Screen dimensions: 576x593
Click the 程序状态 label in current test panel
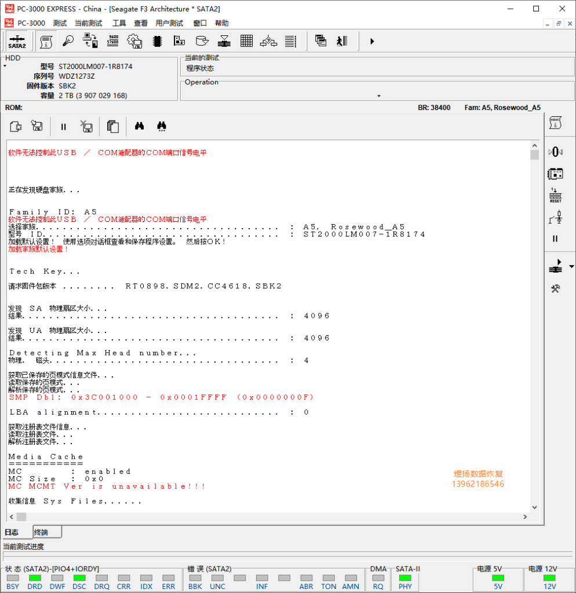pyautogui.click(x=200, y=68)
